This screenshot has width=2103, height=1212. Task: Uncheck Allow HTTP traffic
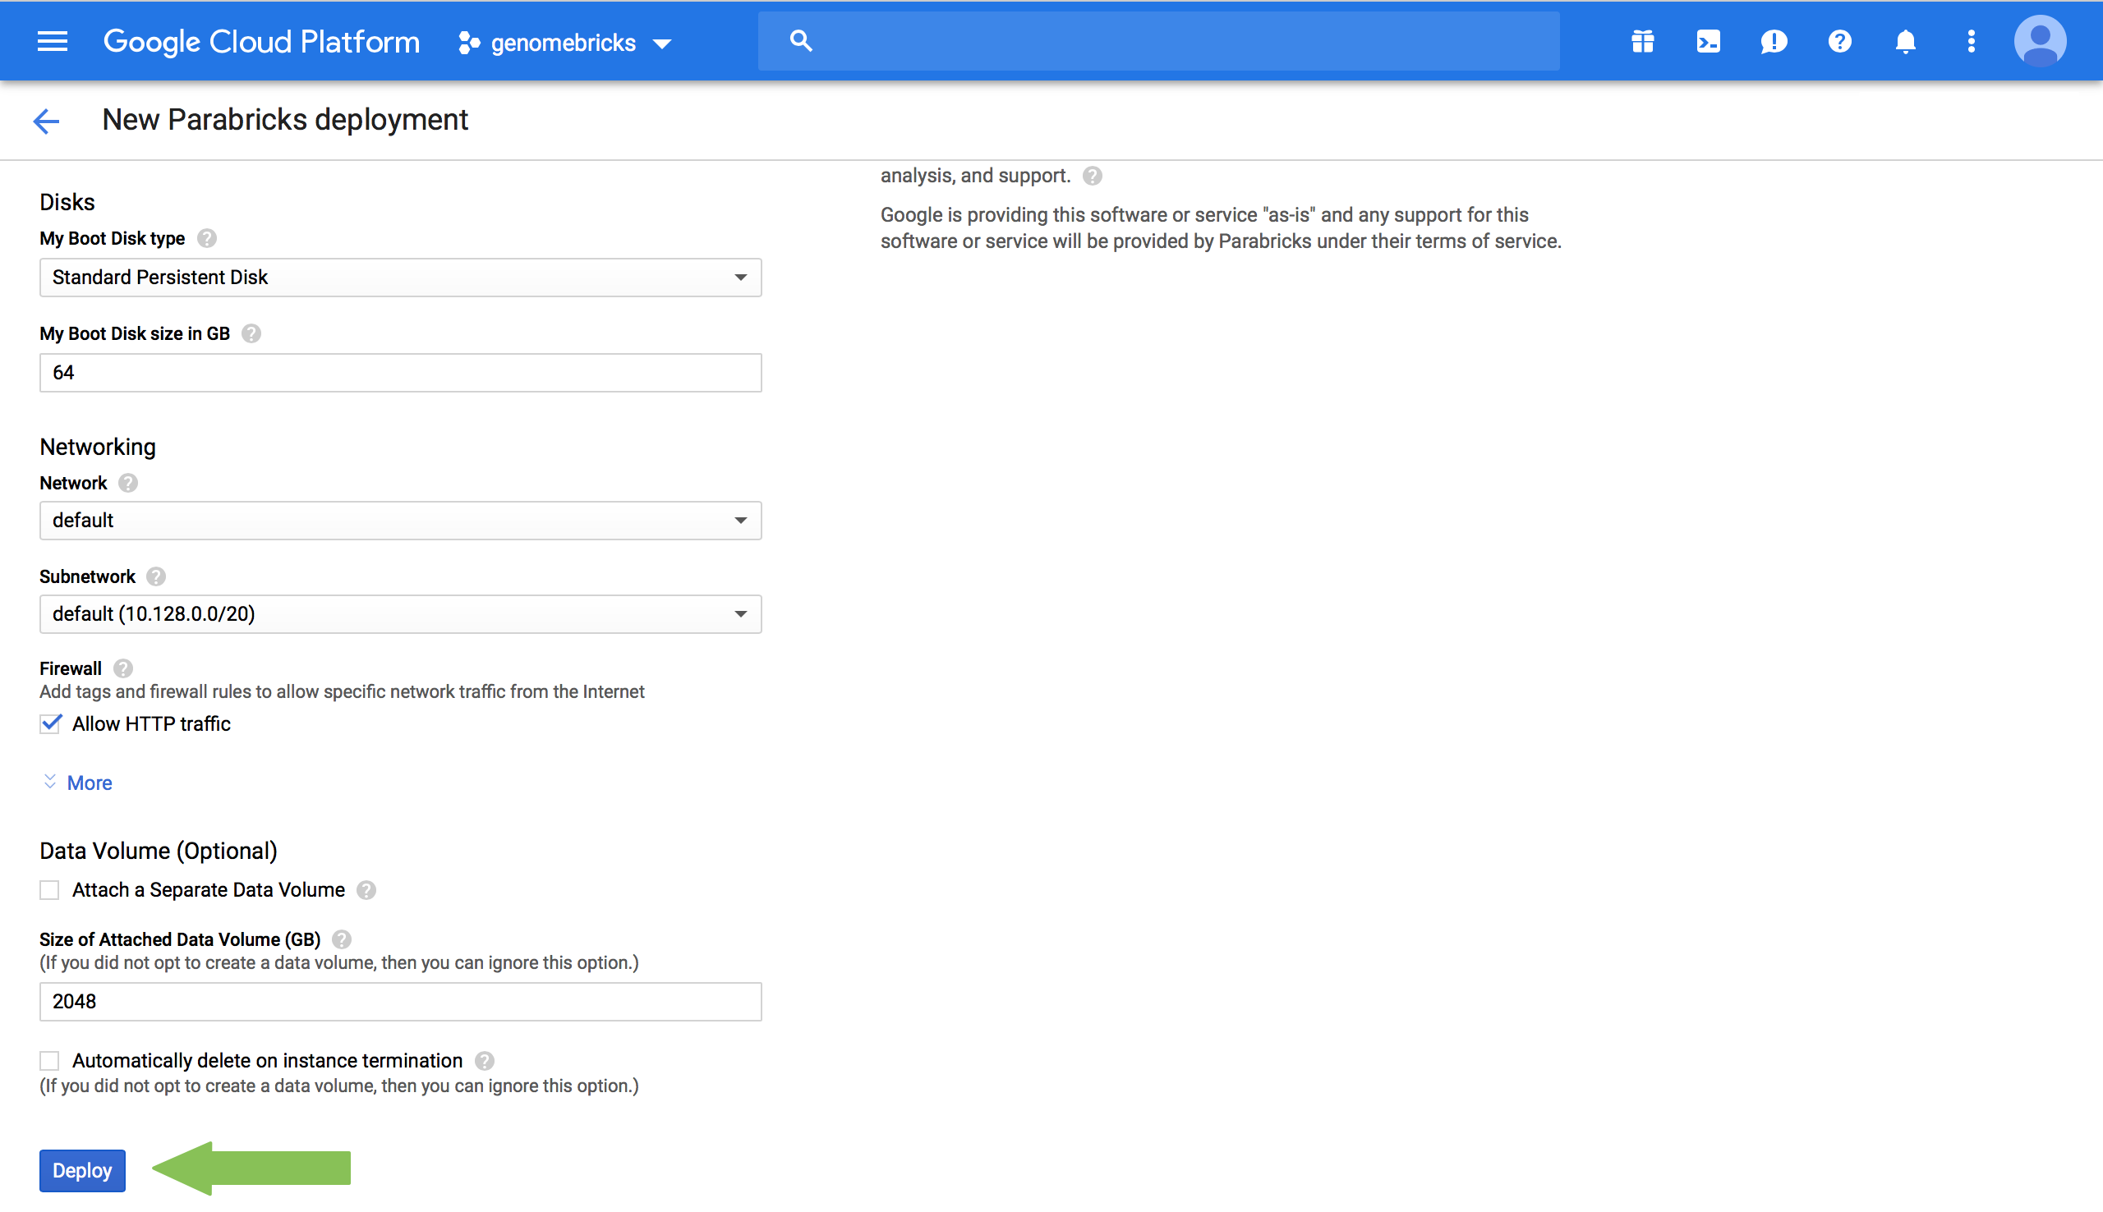tap(50, 723)
